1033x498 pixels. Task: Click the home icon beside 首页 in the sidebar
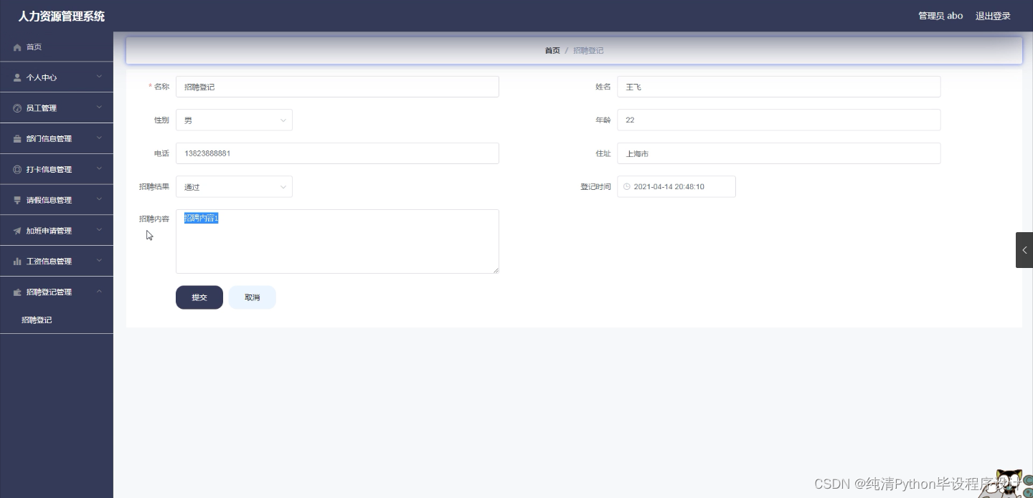pos(17,47)
